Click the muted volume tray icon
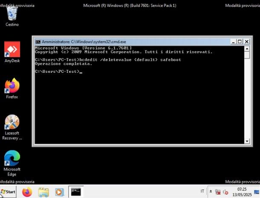This screenshot has height=198, width=260. pos(225,192)
